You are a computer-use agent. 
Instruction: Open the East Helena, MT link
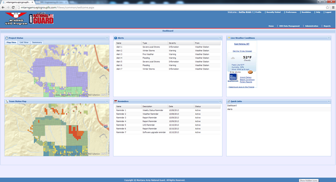[x=242, y=44]
